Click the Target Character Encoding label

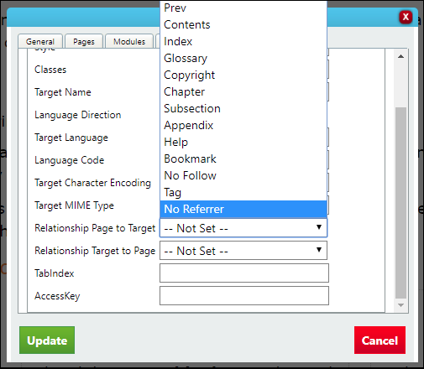point(92,183)
